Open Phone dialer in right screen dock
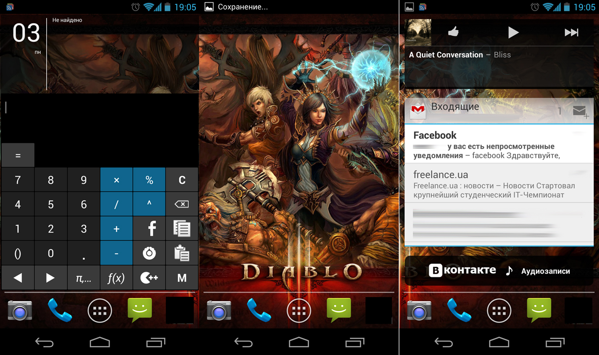This screenshot has height=355, width=599. pyautogui.click(x=459, y=310)
